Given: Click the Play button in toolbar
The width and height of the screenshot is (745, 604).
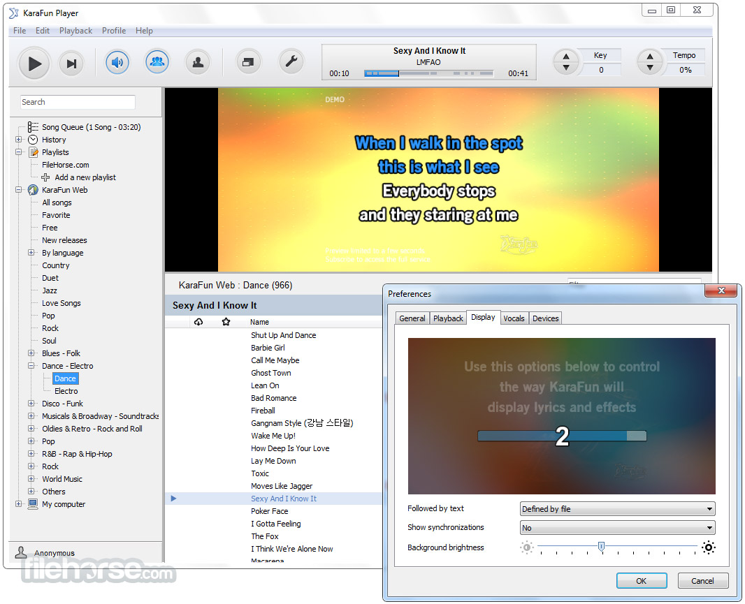Looking at the screenshot, I should coord(34,63).
